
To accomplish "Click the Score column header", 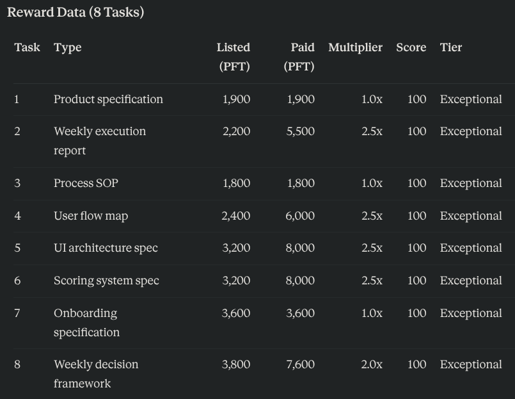I will click(x=411, y=47).
